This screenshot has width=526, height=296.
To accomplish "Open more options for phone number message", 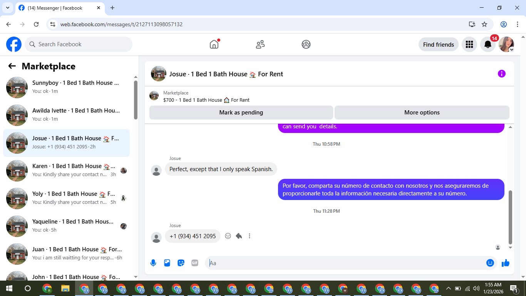I will (250, 236).
